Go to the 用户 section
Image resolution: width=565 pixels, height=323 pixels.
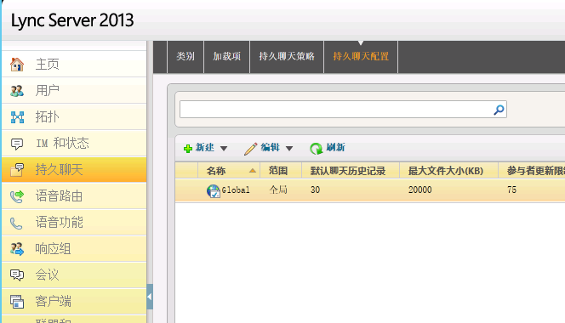[x=74, y=90]
